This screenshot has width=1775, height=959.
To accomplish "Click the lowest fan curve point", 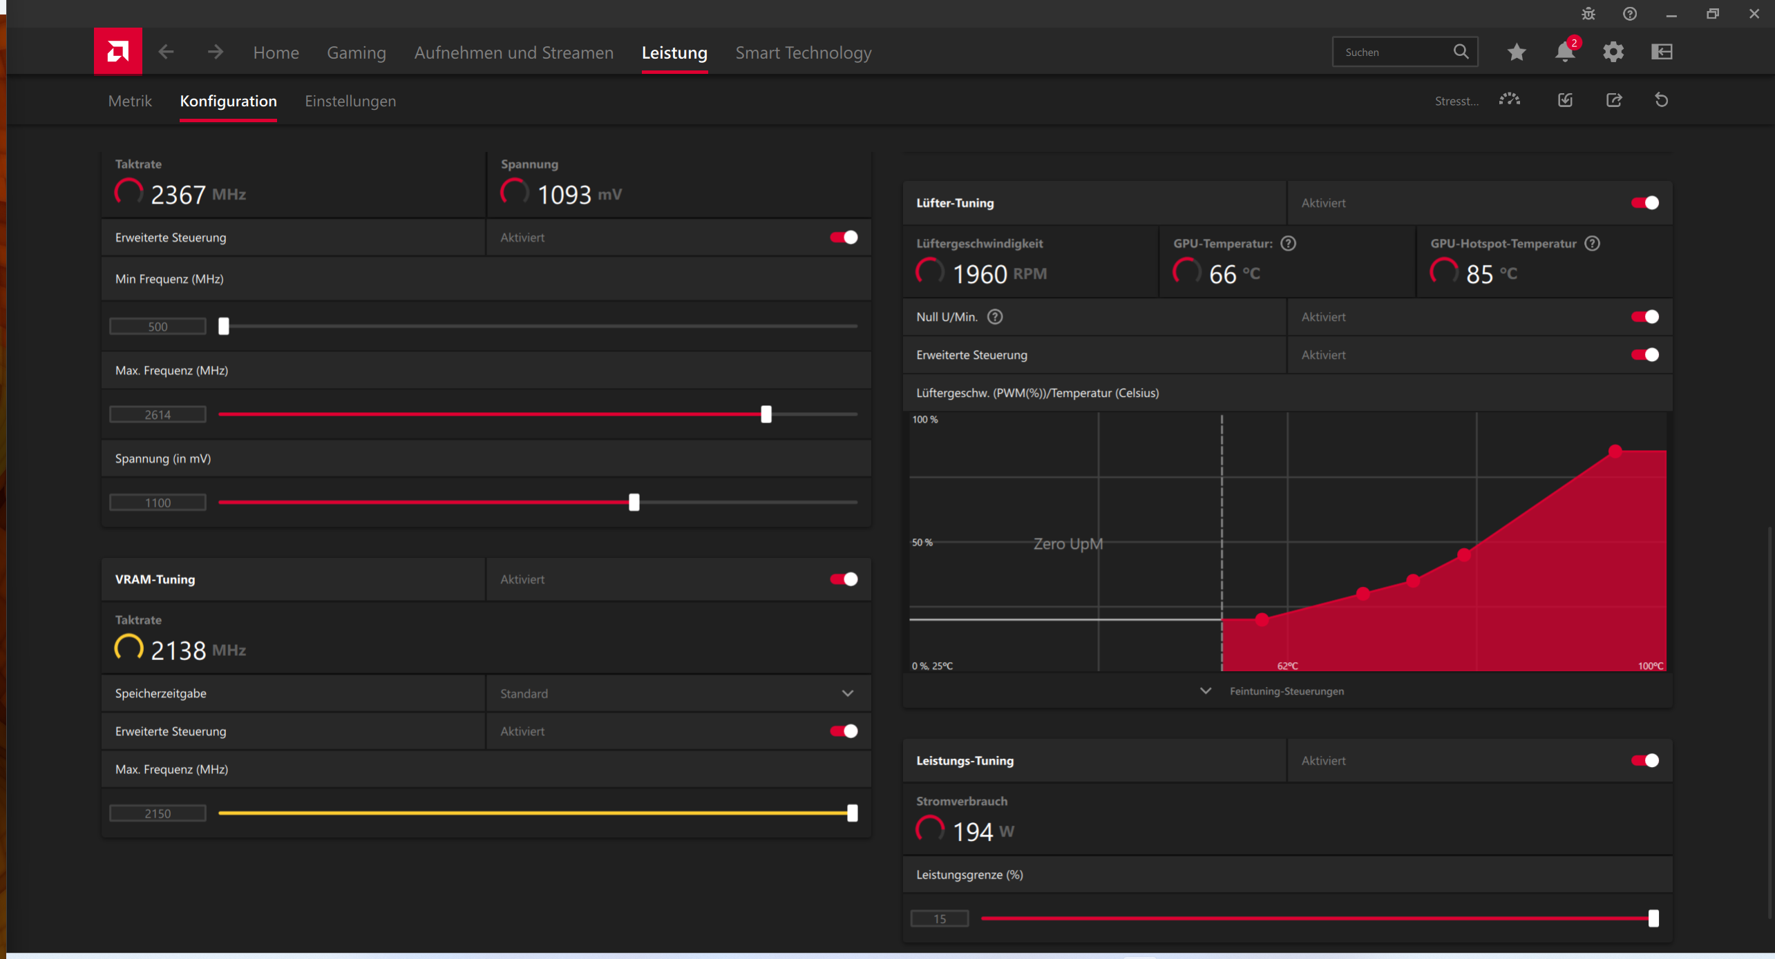I will pyautogui.click(x=1262, y=619).
